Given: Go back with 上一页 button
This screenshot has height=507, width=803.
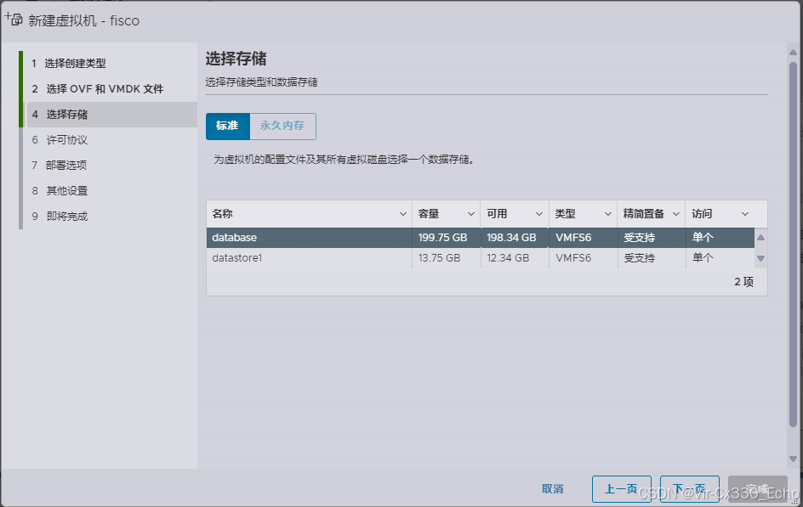Looking at the screenshot, I should coord(621,489).
